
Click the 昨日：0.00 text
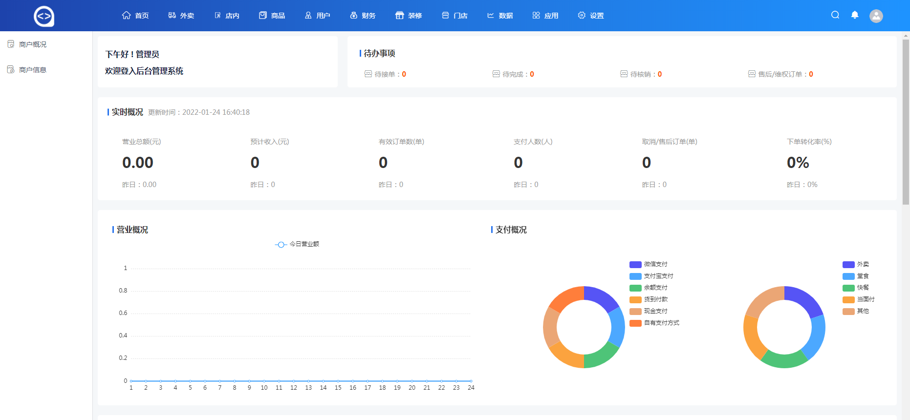click(139, 185)
